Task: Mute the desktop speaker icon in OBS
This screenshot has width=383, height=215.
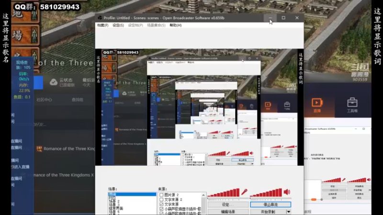Action: pyautogui.click(x=287, y=192)
